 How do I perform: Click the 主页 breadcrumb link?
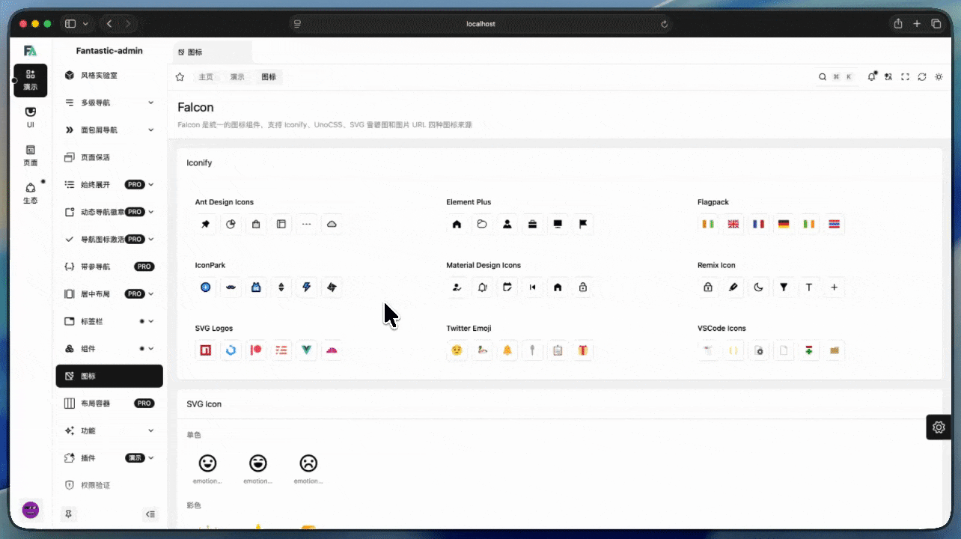tap(206, 77)
